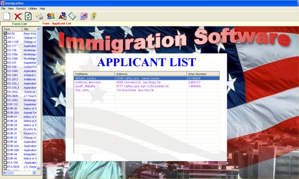Open the Help menu
Image resolution: width=299 pixels, height=179 pixels.
[x=42, y=8]
